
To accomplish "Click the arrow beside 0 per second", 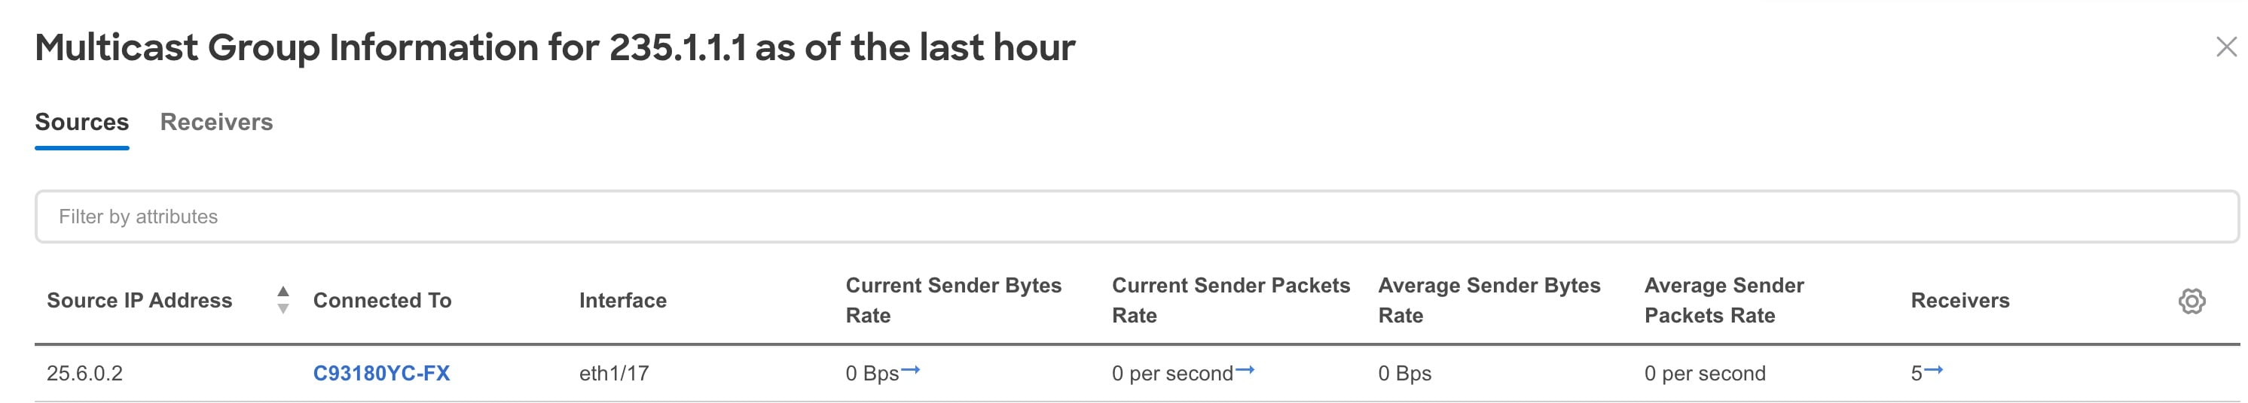I will (x=1245, y=370).
